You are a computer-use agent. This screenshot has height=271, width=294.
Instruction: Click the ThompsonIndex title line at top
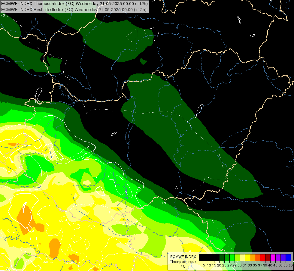74,3
